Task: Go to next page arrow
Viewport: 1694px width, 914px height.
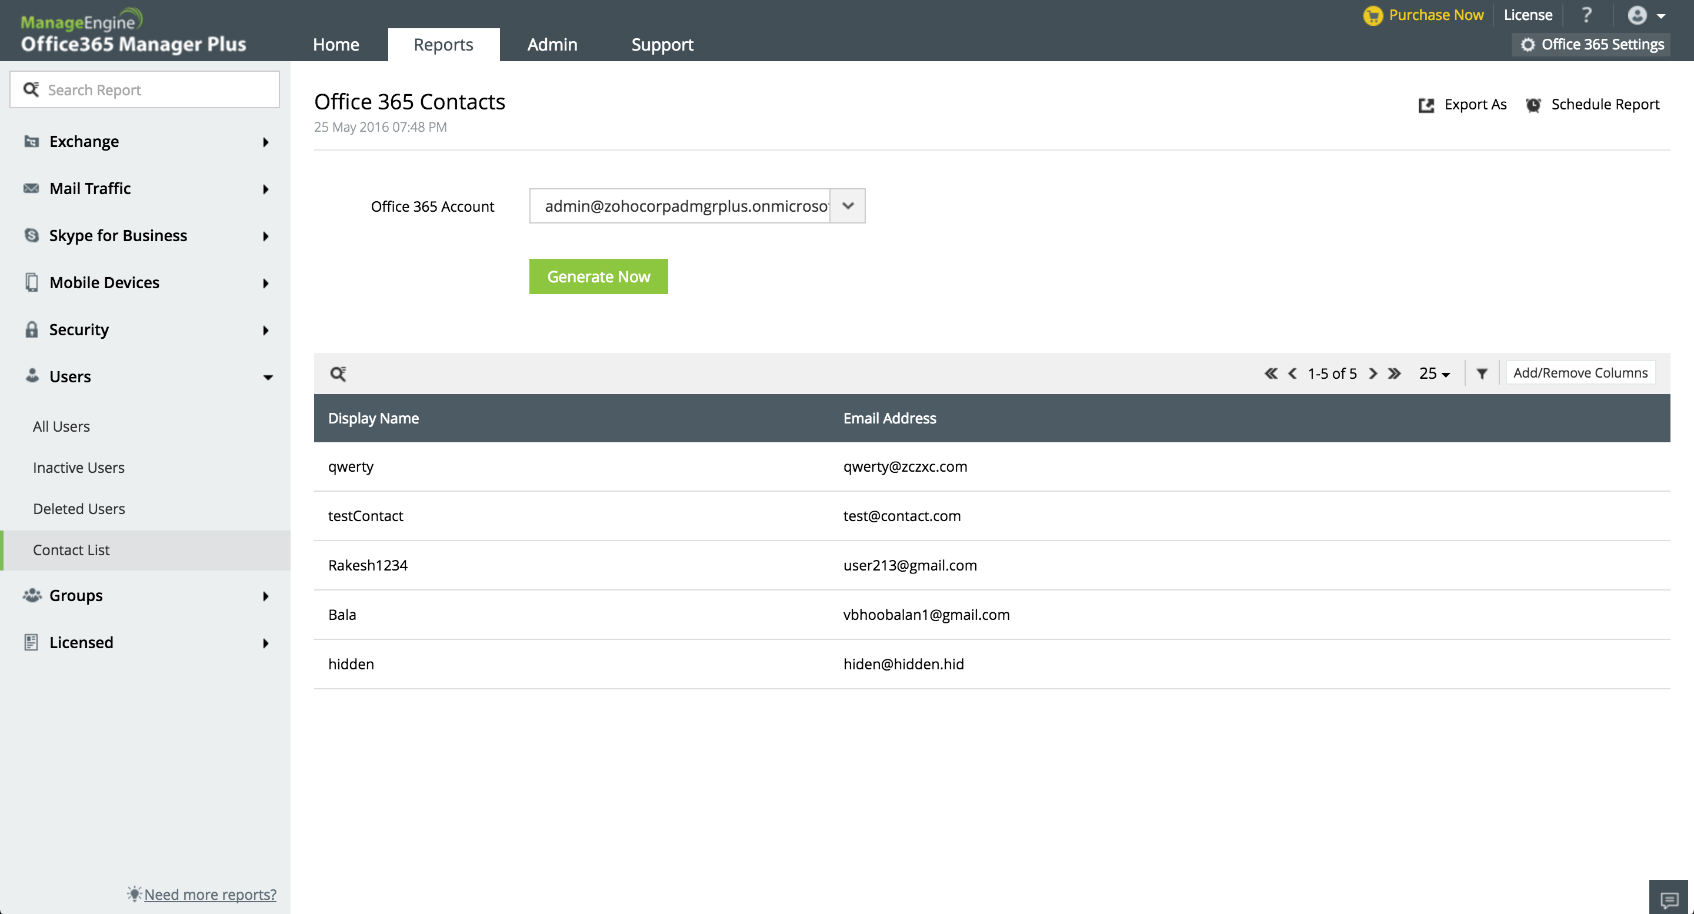Action: 1372,373
